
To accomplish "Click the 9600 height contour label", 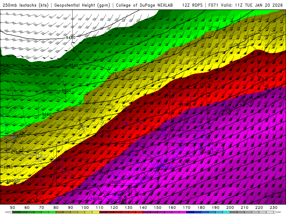I will coord(66,91).
